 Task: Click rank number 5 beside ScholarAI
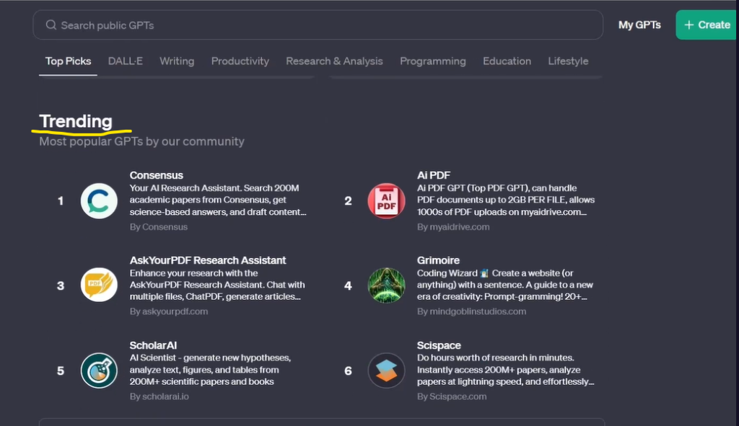[61, 371]
